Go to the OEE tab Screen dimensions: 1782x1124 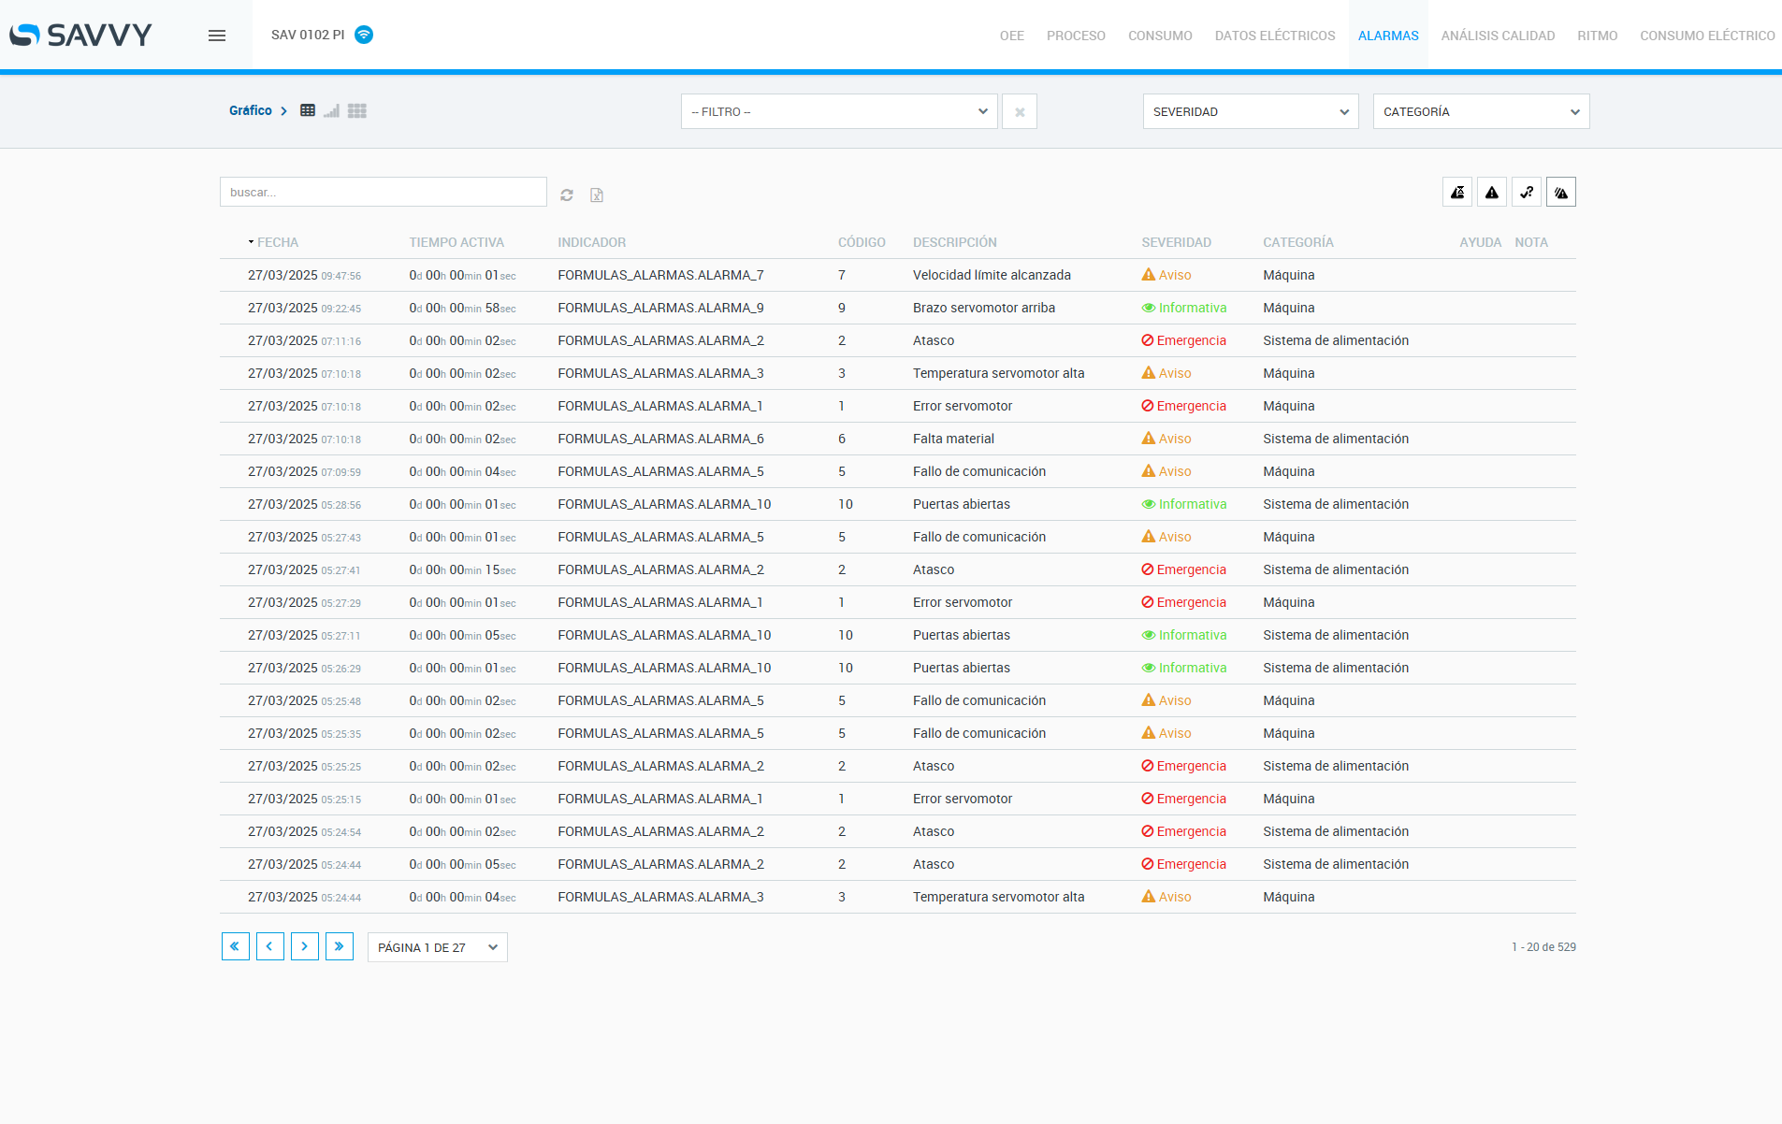[x=1011, y=36]
